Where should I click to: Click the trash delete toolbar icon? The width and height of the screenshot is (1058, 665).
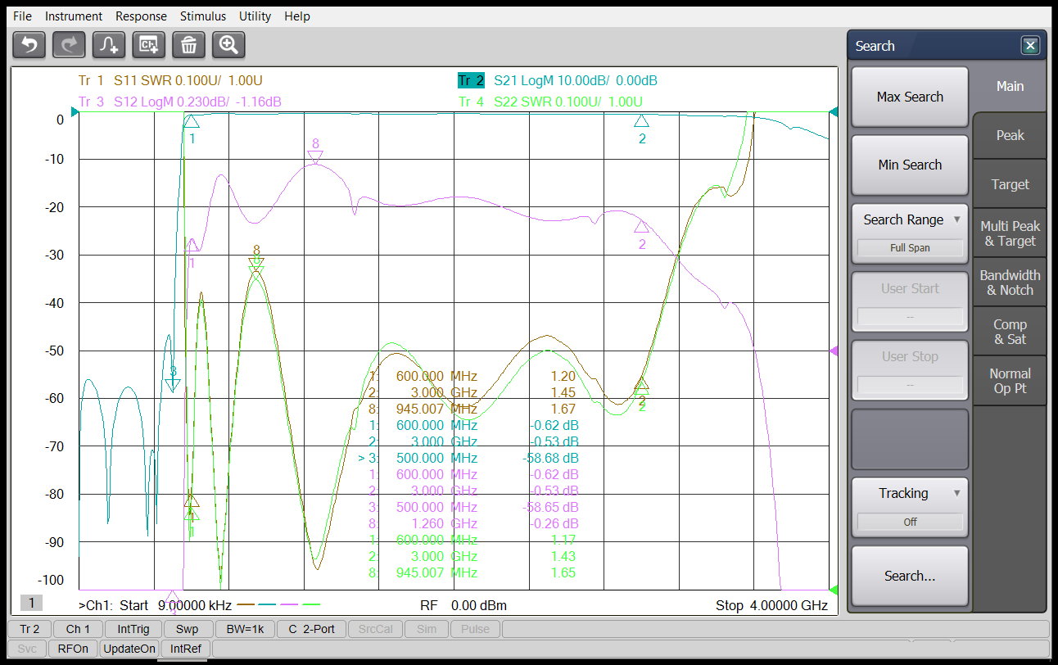click(x=188, y=44)
